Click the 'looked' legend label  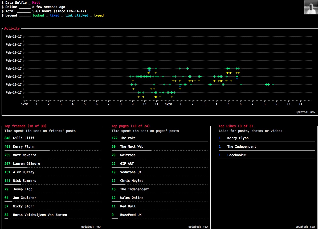tap(38, 15)
